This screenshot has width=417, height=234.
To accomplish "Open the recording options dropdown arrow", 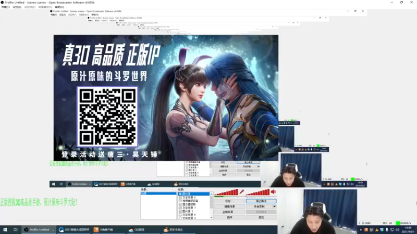I will click(275, 206).
